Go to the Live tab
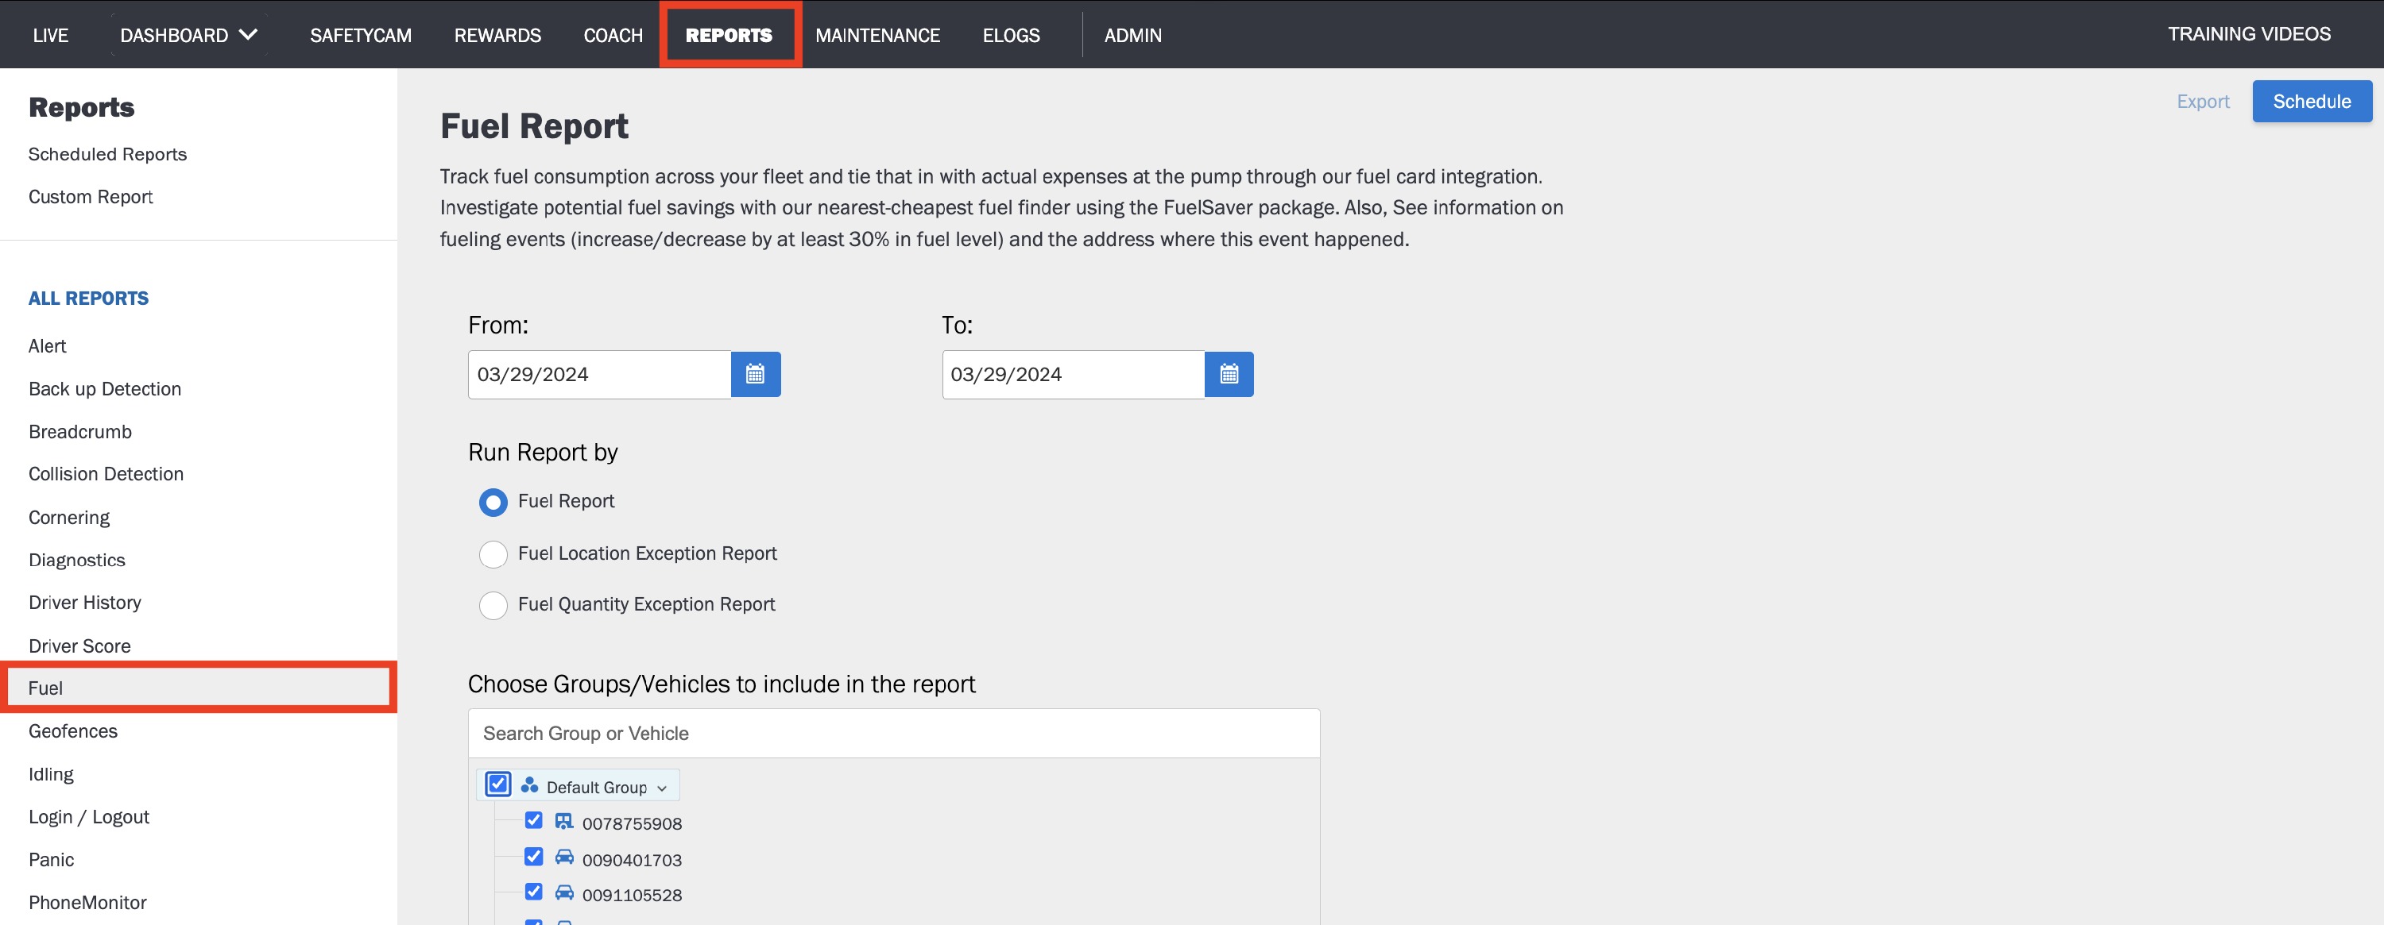Viewport: 2384px width, 925px height. tap(50, 35)
